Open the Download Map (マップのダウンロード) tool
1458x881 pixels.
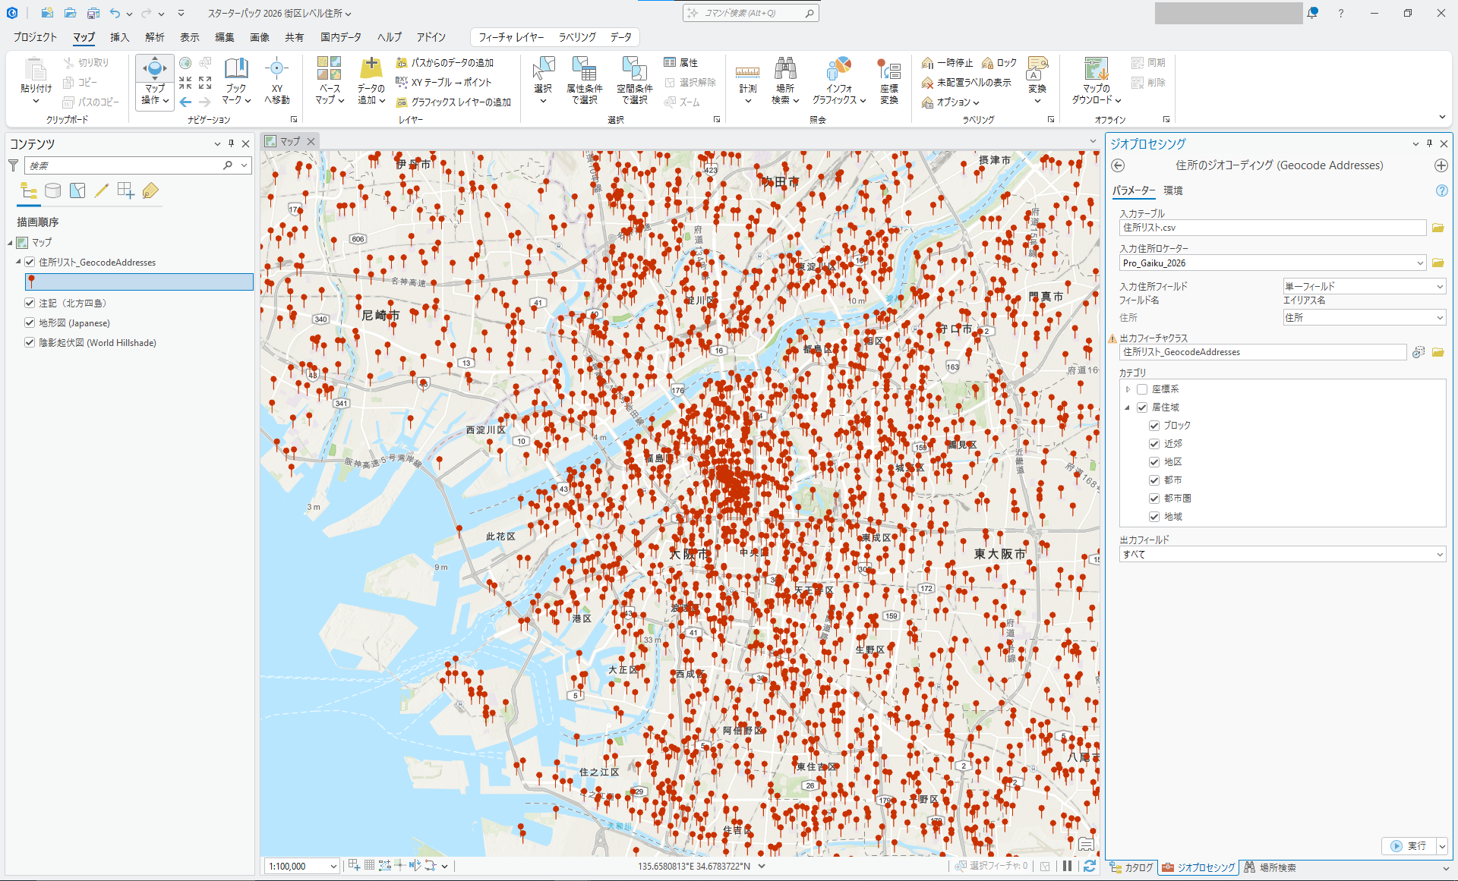point(1096,70)
